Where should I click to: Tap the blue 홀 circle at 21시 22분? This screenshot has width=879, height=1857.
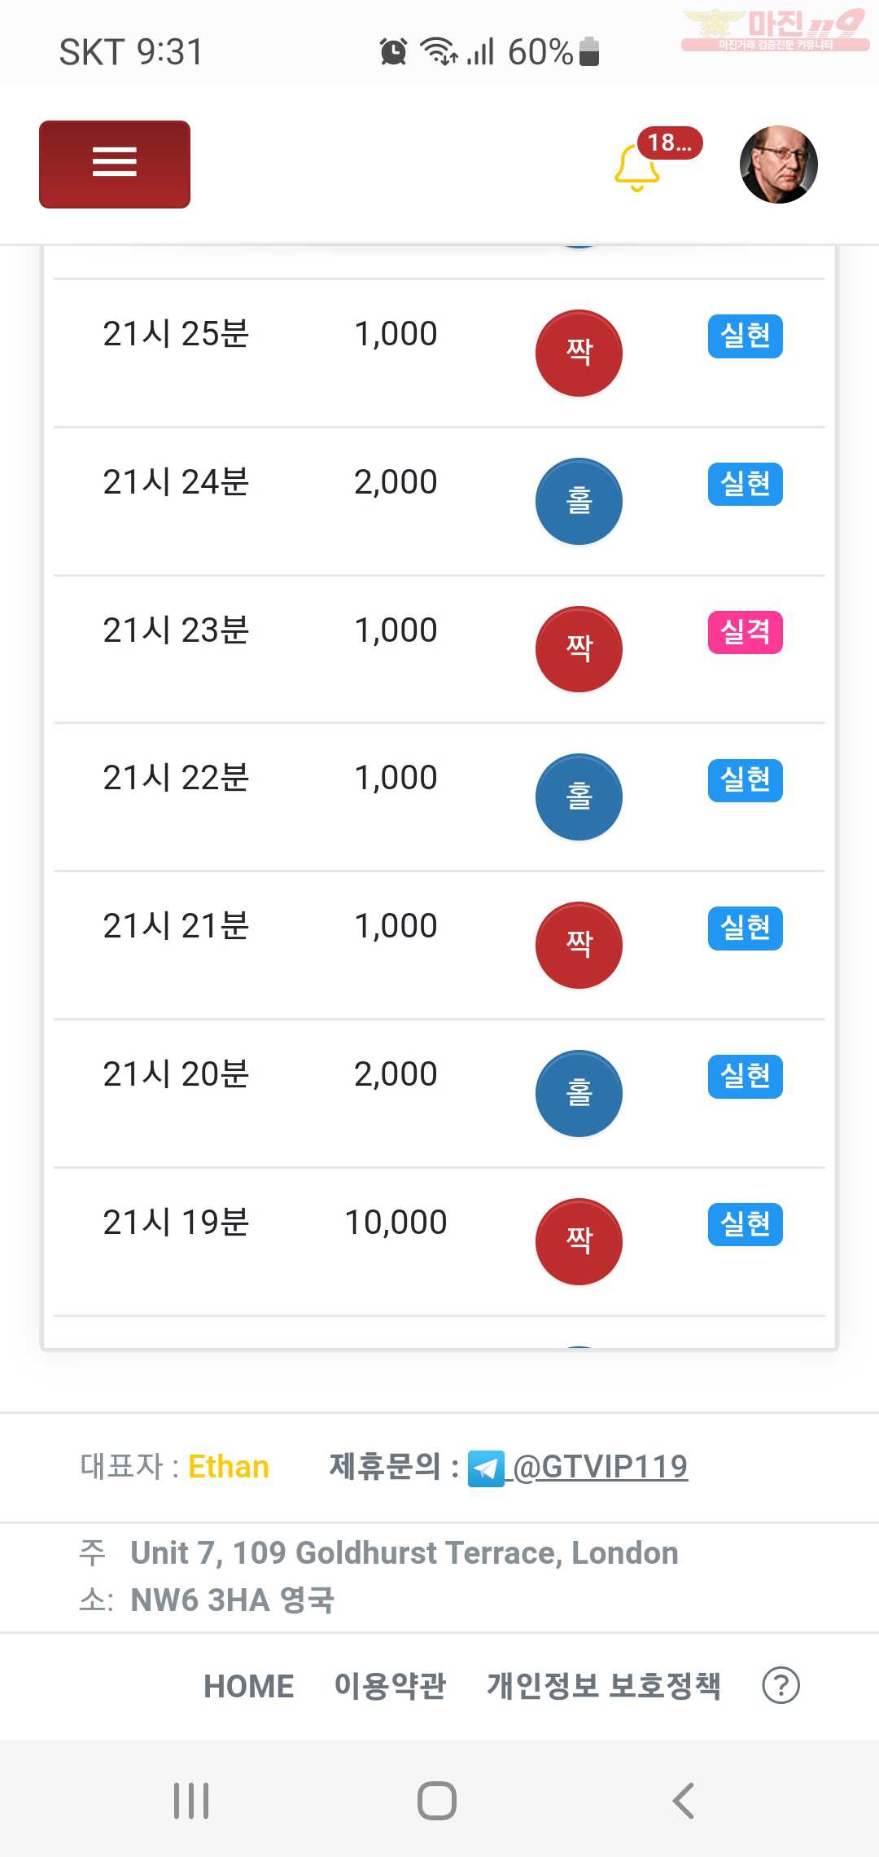tap(579, 797)
